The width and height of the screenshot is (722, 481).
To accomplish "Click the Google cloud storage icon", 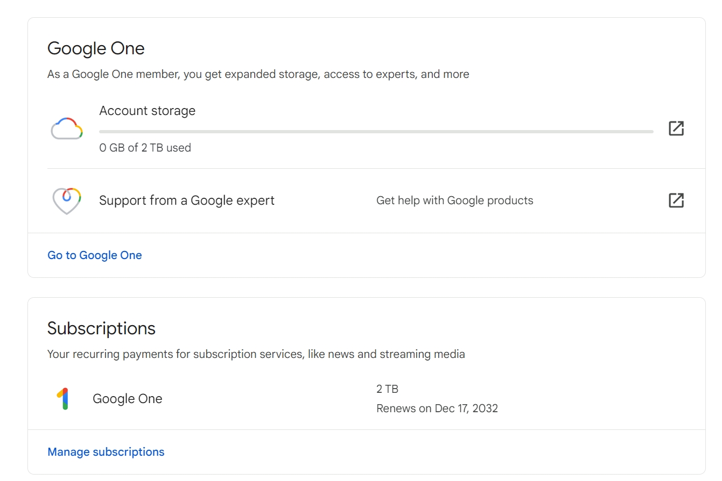I will [x=67, y=128].
